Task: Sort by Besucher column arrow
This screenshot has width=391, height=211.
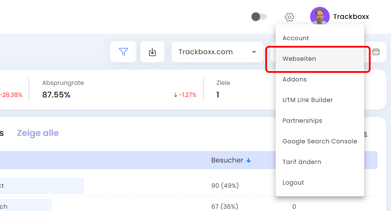Action: (x=249, y=161)
